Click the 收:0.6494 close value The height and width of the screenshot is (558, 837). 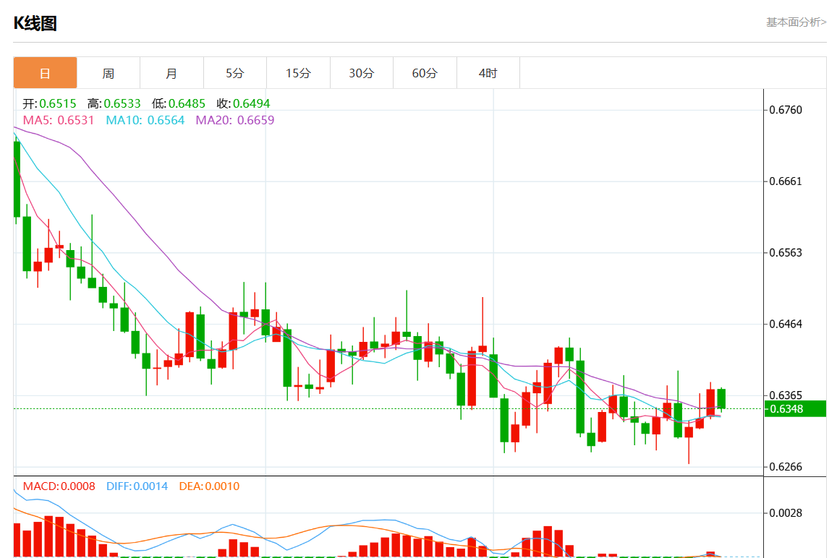(243, 103)
